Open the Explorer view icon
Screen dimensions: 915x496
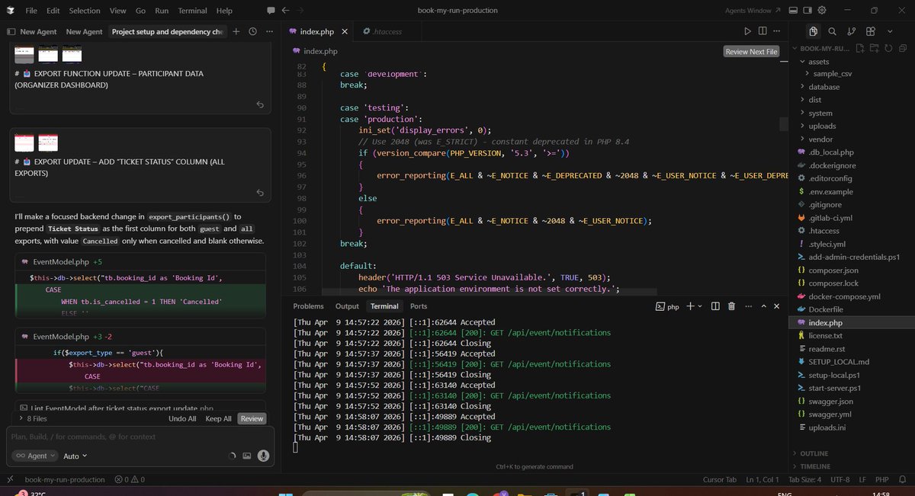pos(814,31)
